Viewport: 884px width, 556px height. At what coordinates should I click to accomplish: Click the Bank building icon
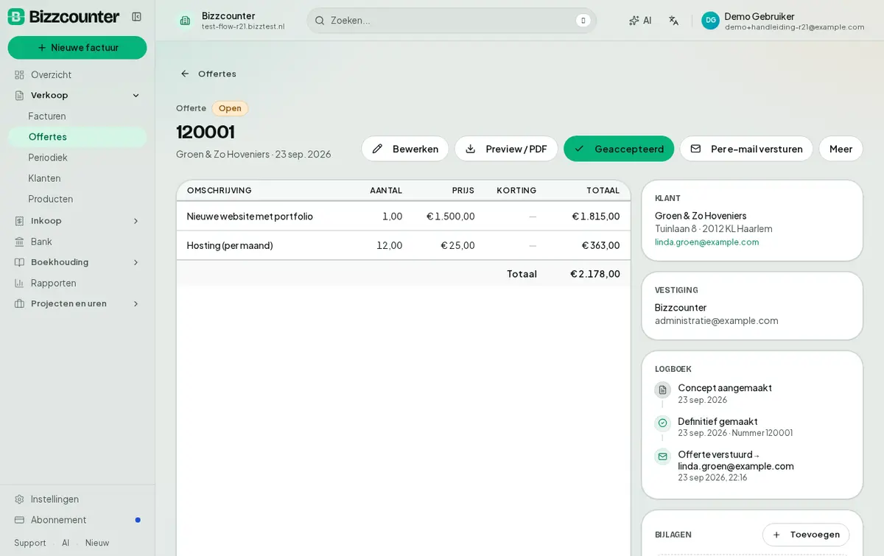pyautogui.click(x=19, y=242)
